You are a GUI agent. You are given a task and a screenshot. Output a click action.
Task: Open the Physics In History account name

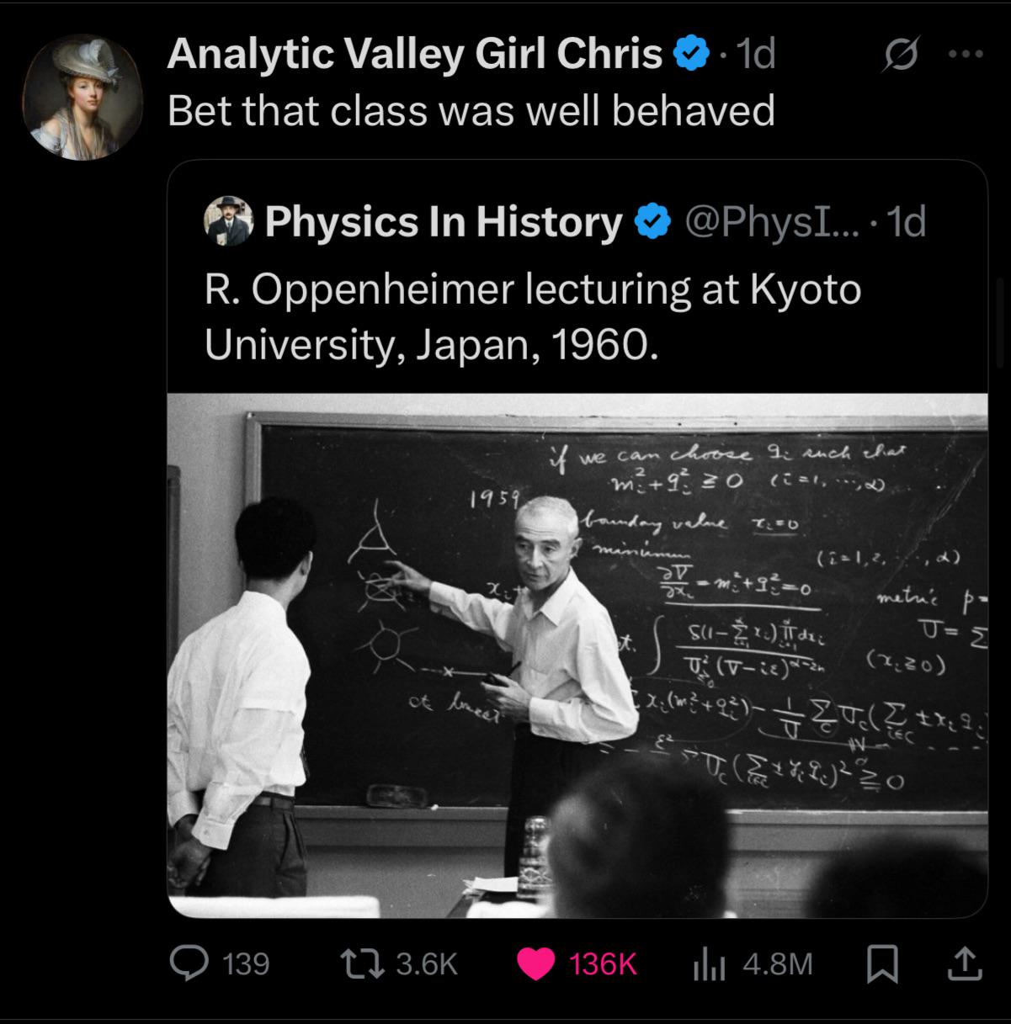(443, 222)
